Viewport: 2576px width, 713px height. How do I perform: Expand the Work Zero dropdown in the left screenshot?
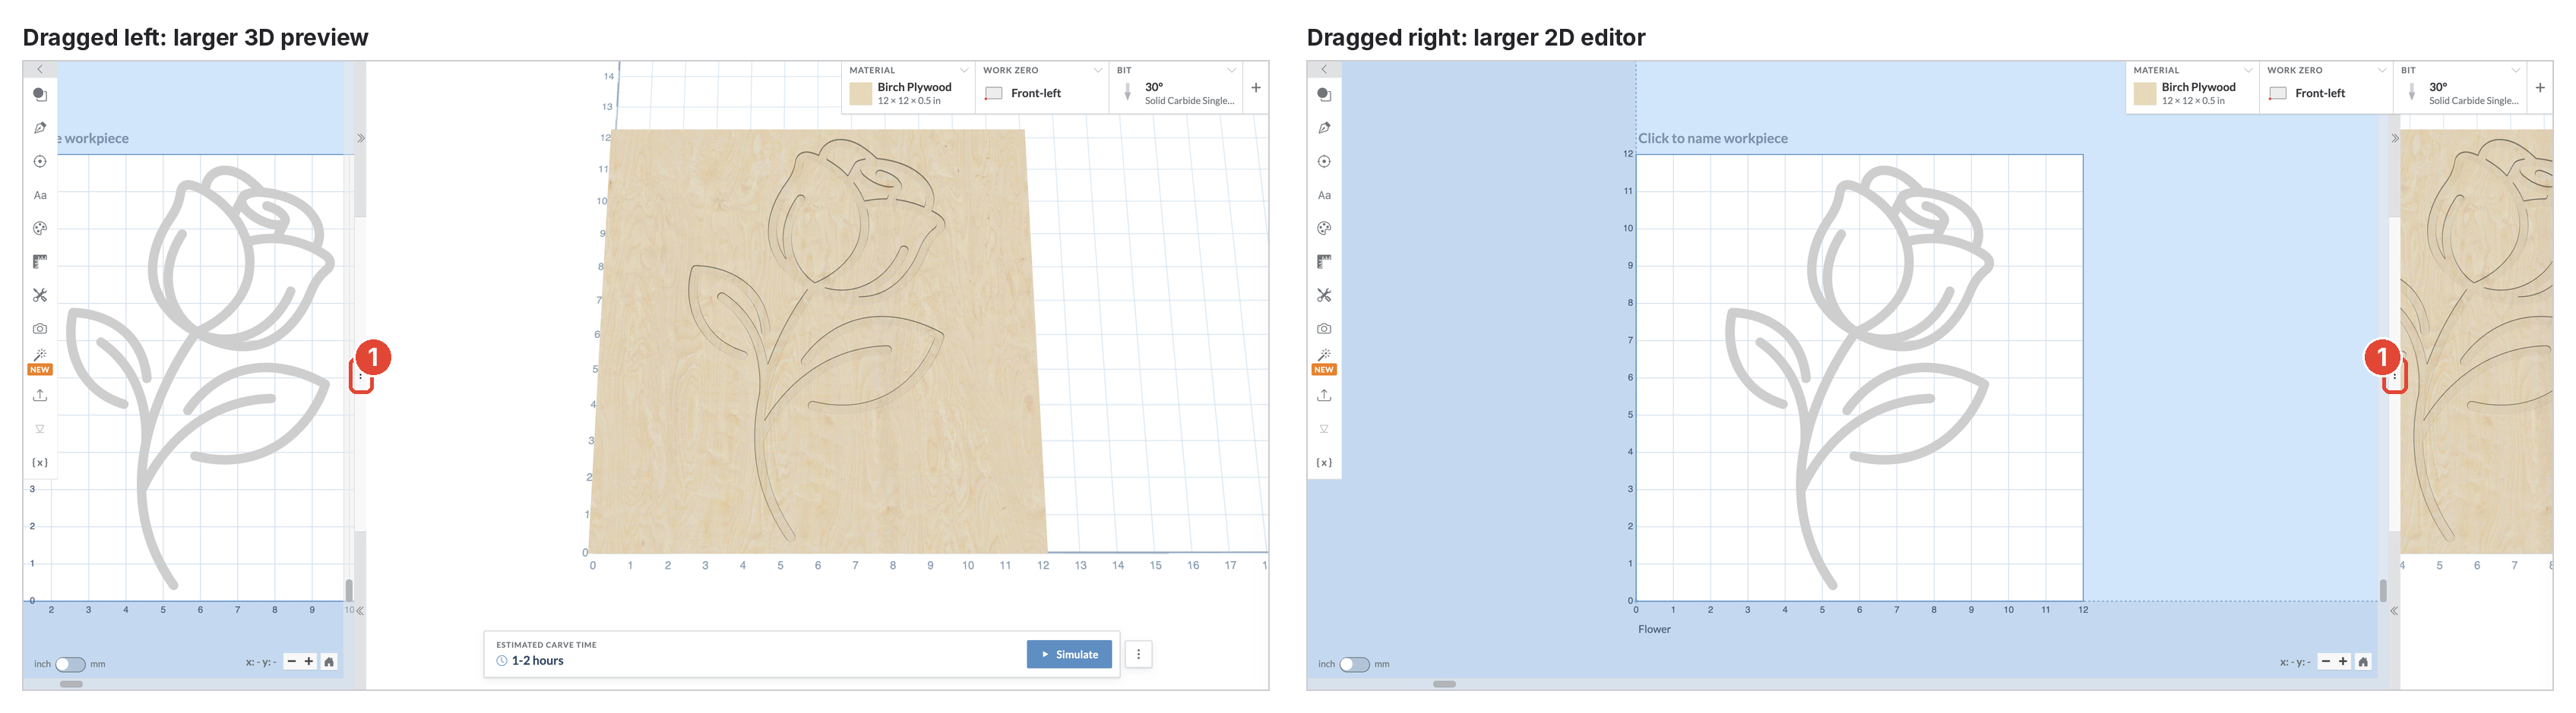1098,70
